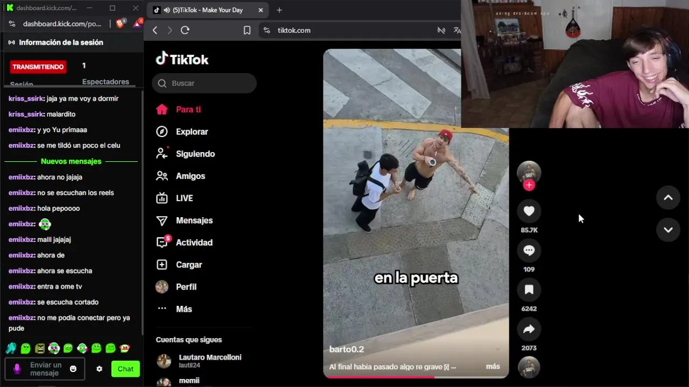Go to previous video with up chevron
689x387 pixels.
pyautogui.click(x=668, y=197)
